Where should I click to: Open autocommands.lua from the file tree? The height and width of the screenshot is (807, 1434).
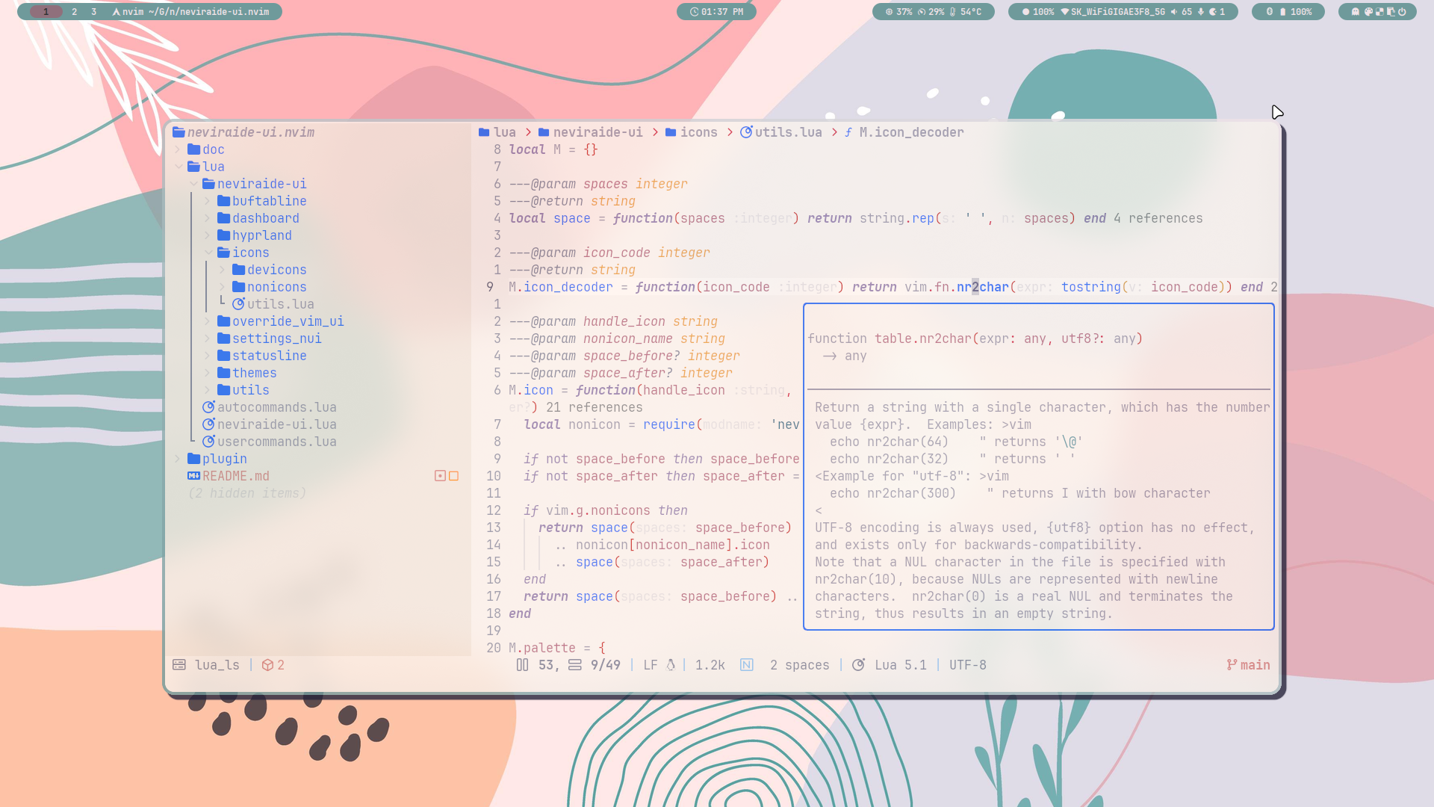pos(276,407)
